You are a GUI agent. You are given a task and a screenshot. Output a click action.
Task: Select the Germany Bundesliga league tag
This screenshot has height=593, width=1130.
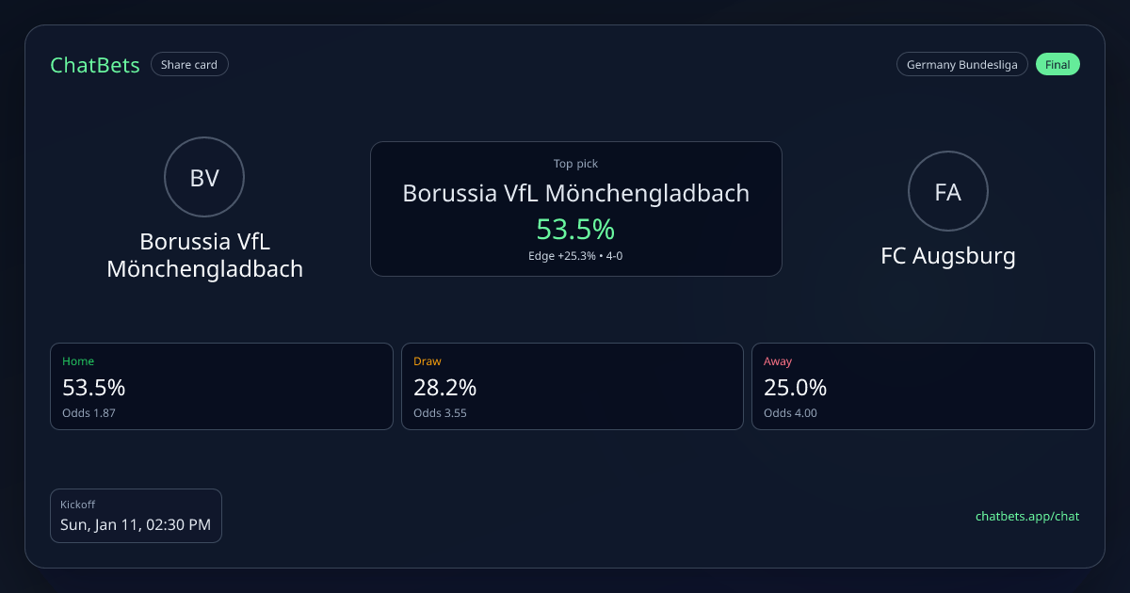point(961,65)
